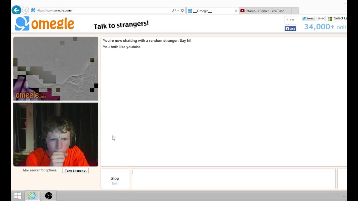The image size is (358, 201).
Task: Click the site favicon in address bar
Action: click(x=33, y=10)
